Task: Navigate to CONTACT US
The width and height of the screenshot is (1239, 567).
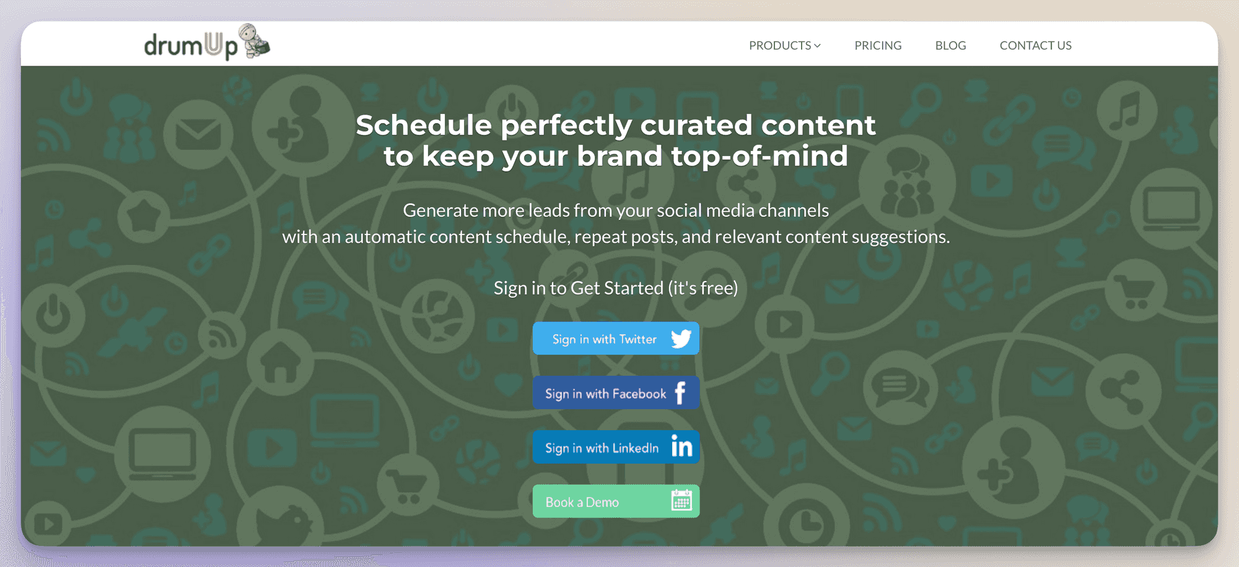Action: coord(1035,45)
